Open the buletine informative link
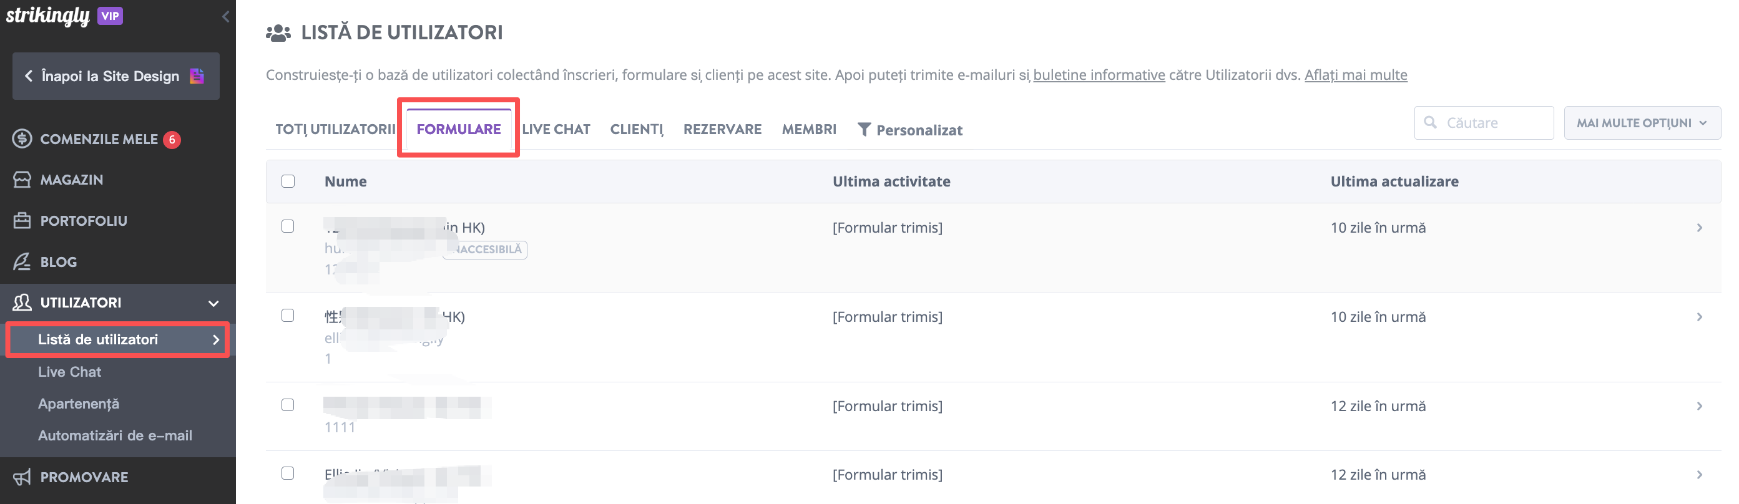 point(1099,75)
